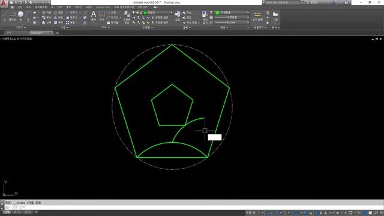Switch to the Insert (삽입) ribbon tab
The width and height of the screenshot is (384, 216).
tap(20, 7)
